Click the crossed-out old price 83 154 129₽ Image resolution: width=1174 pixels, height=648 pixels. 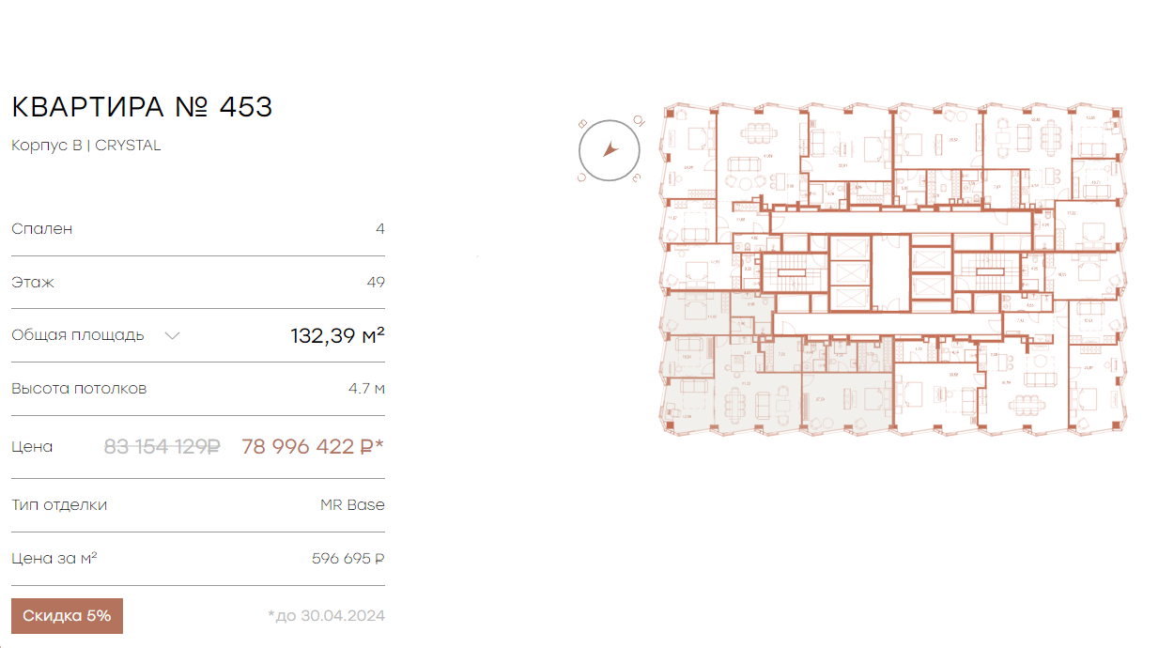162,447
